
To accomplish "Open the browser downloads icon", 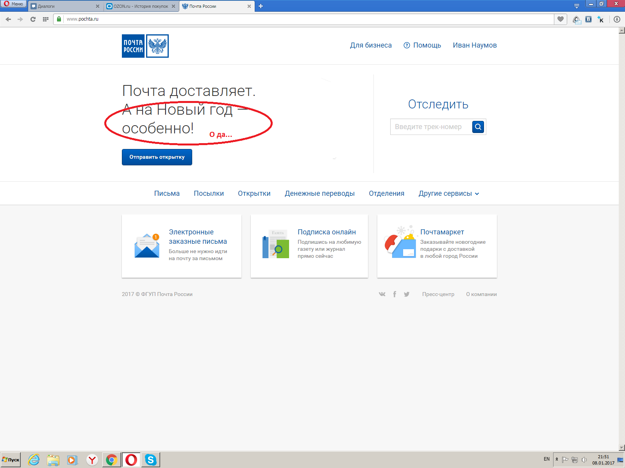I will [x=617, y=19].
